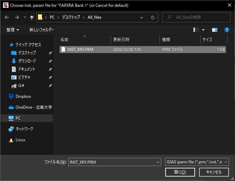Open the GSAS iparm file type dropdown
The height and width of the screenshot is (181, 235).
[197, 162]
